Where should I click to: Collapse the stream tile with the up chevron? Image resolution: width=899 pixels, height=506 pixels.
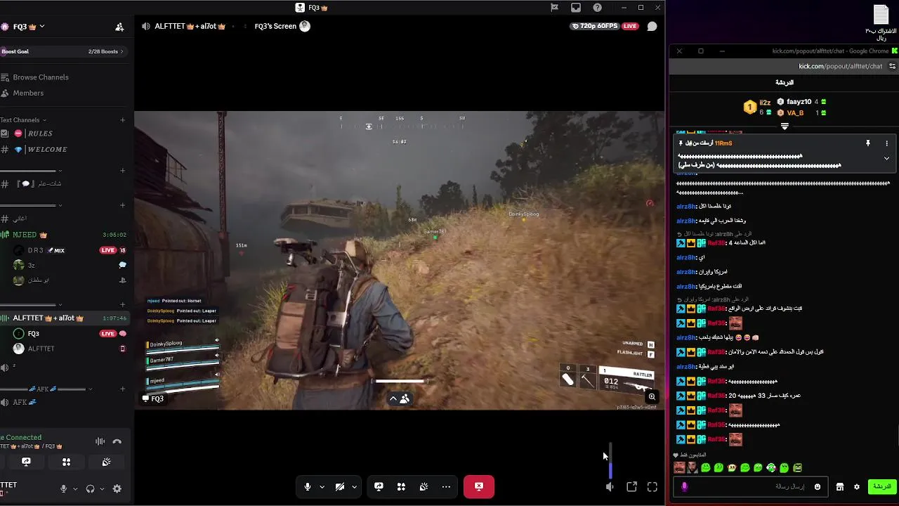click(x=393, y=398)
